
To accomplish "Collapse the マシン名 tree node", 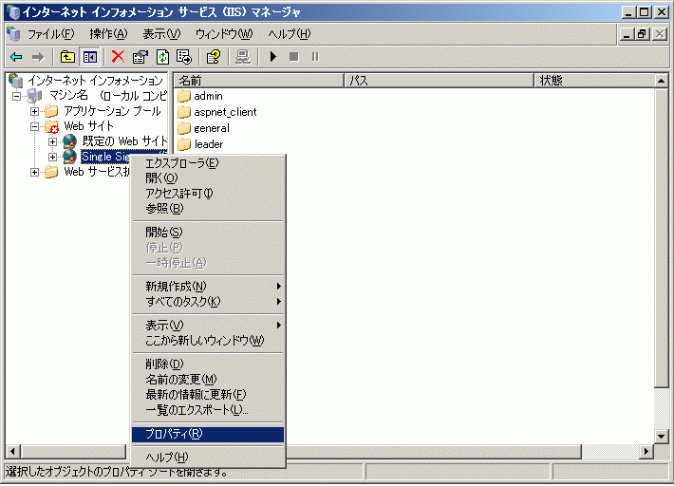I will [16, 96].
